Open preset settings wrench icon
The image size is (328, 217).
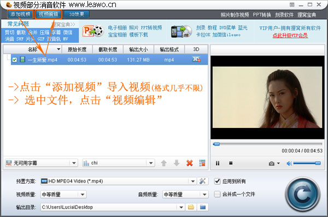point(202,181)
